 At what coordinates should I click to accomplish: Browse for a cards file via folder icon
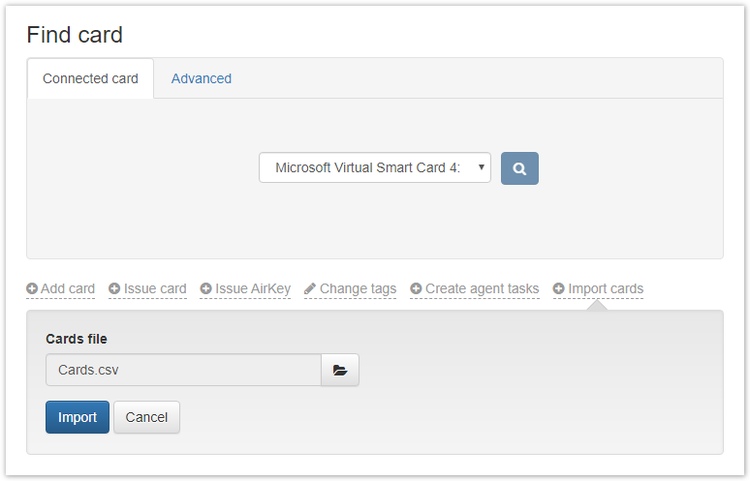[x=340, y=370]
